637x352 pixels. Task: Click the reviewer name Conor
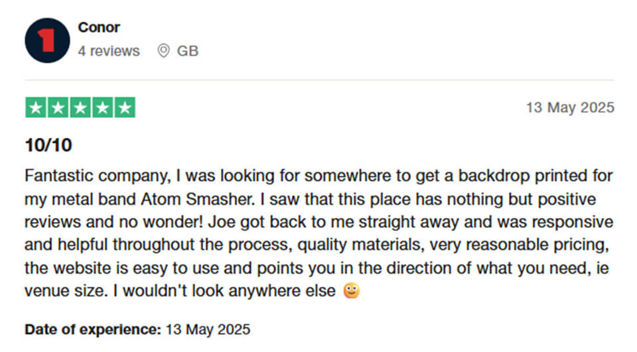pyautogui.click(x=99, y=27)
